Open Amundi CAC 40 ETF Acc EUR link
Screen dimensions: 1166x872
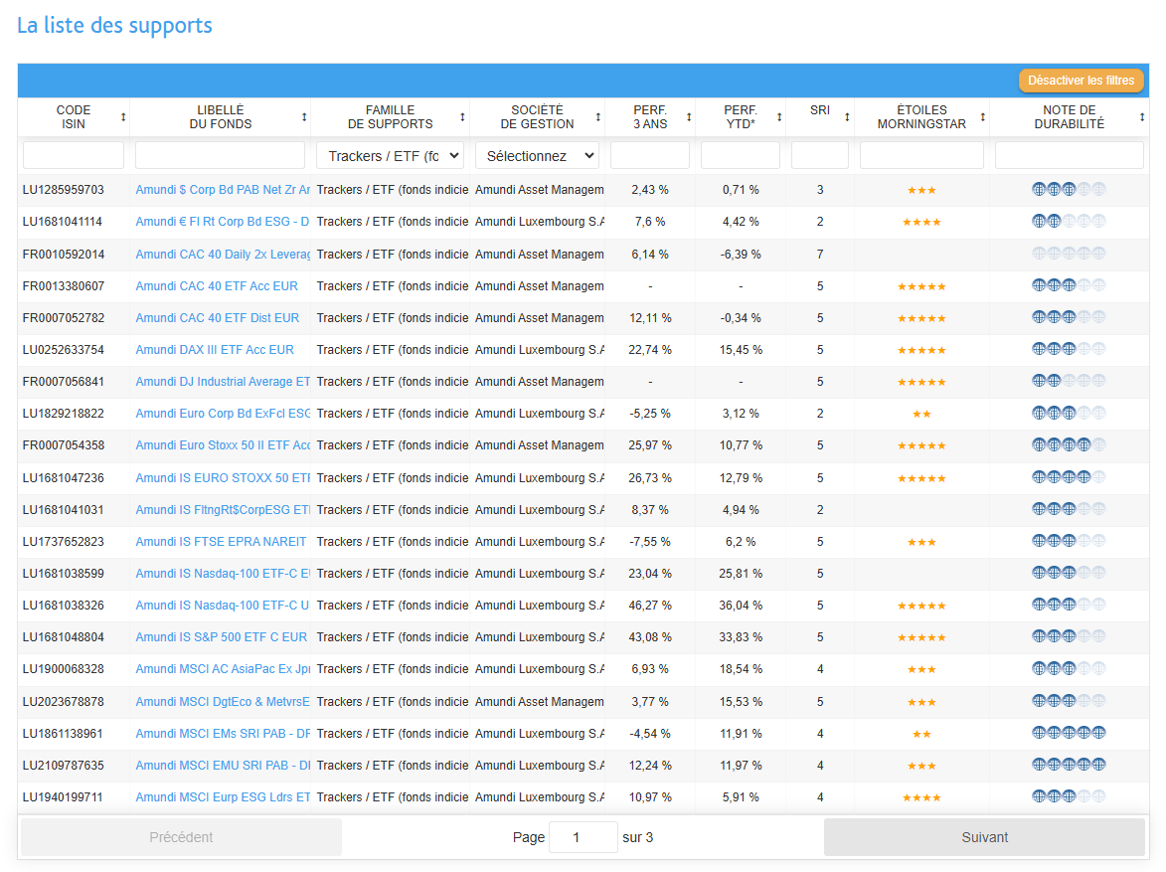click(217, 286)
